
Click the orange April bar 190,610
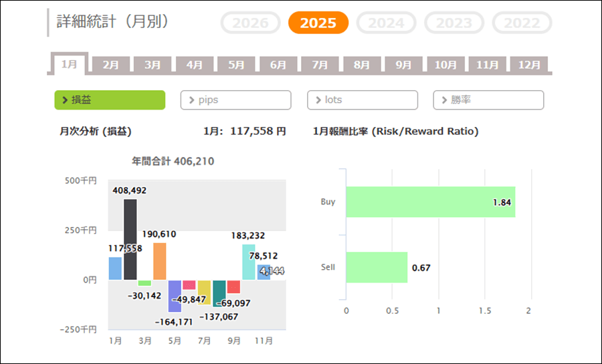pos(160,261)
